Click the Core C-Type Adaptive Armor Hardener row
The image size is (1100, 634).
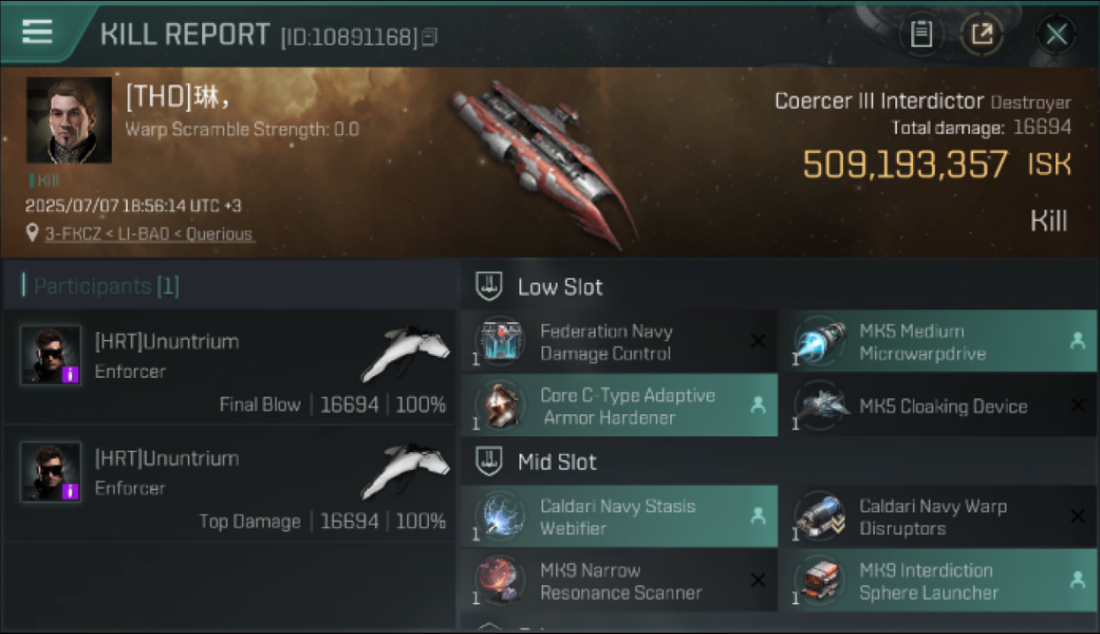click(619, 406)
